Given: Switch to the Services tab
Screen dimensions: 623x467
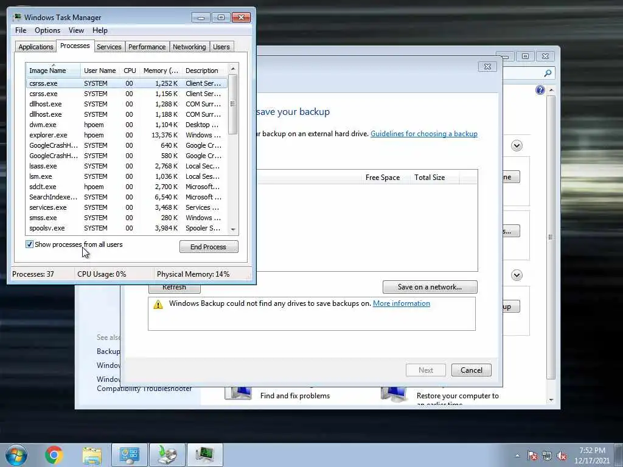Looking at the screenshot, I should coord(109,47).
